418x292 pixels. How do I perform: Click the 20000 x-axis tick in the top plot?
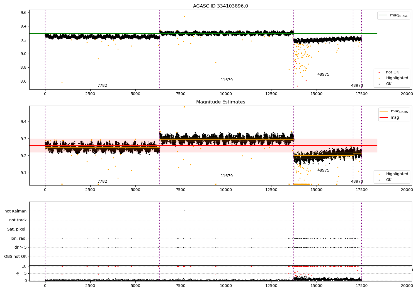[407, 94]
